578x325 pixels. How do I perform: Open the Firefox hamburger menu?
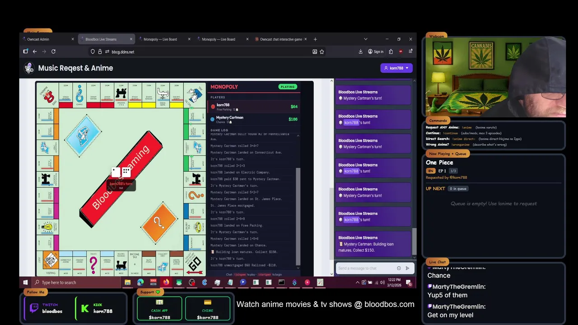coord(410,51)
